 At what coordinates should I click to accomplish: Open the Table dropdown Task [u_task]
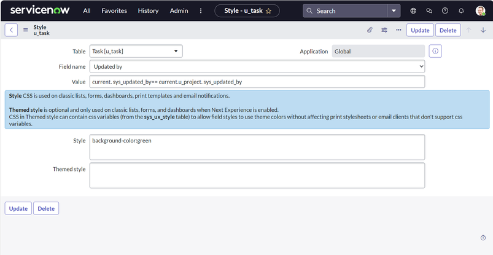click(x=136, y=52)
